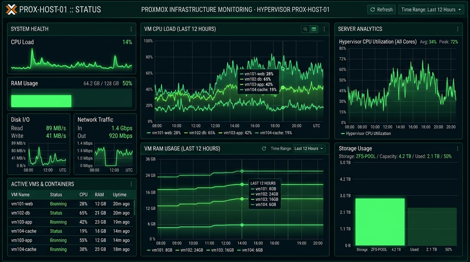Click the zoom magnifier icon in VM CPU Load

[305, 29]
